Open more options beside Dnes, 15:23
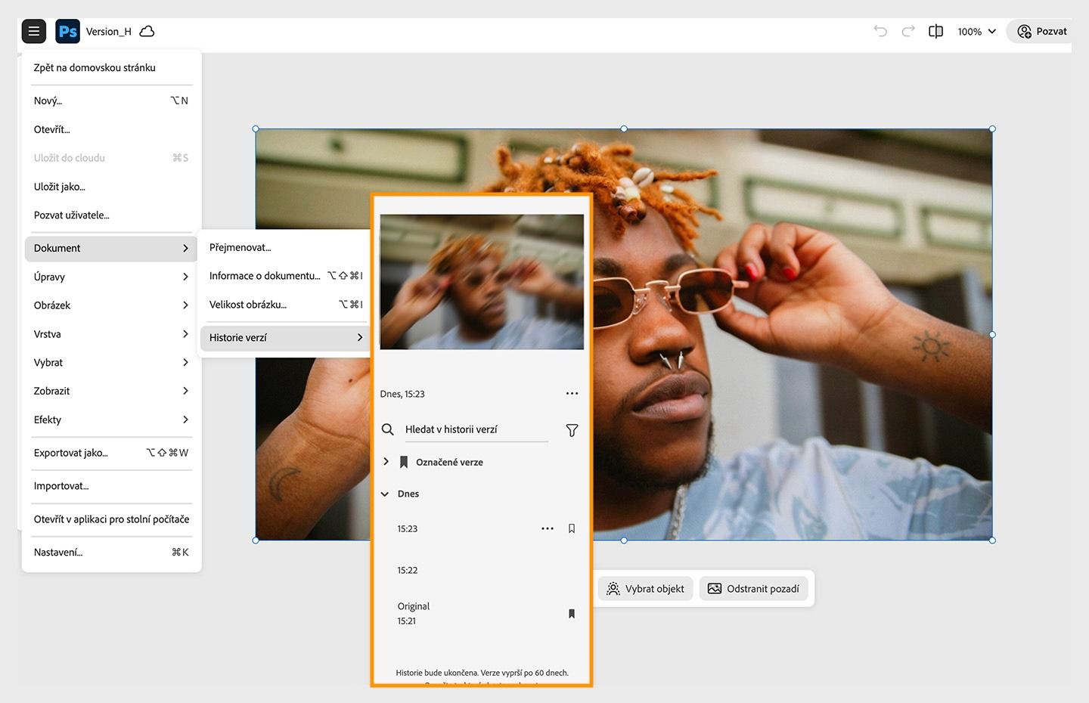 coord(572,393)
